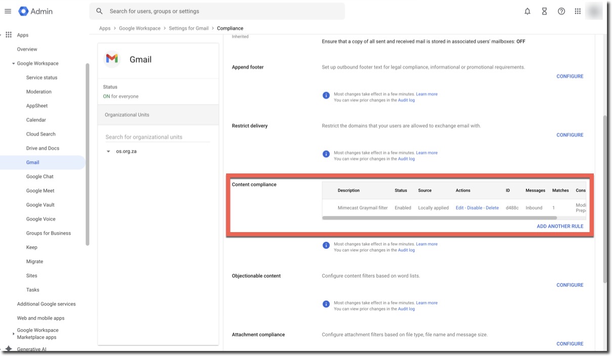This screenshot has height=356, width=612.
Task: Open the Google apps grid launcher
Action: click(x=578, y=11)
